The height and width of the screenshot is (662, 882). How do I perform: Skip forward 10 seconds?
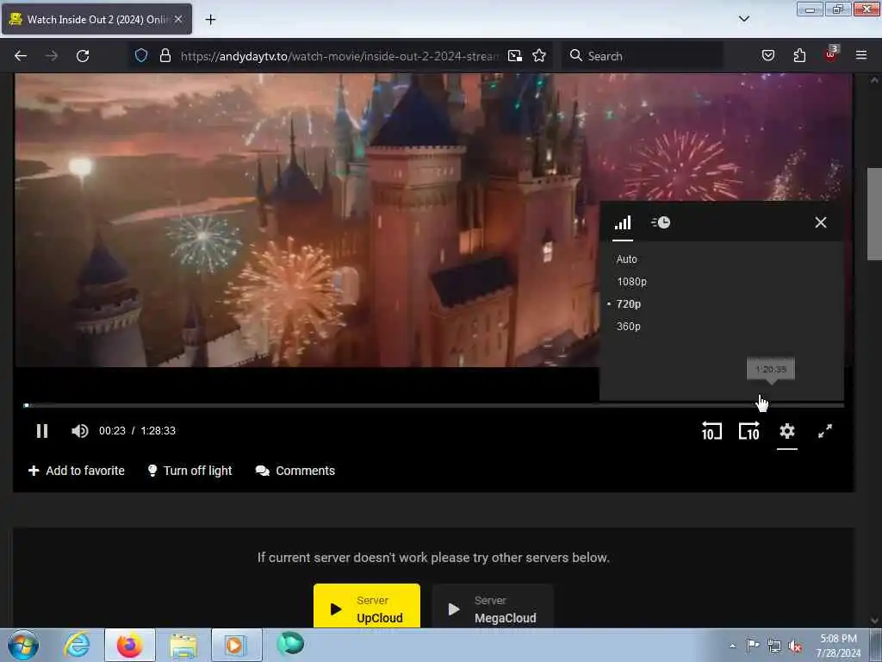(x=748, y=432)
